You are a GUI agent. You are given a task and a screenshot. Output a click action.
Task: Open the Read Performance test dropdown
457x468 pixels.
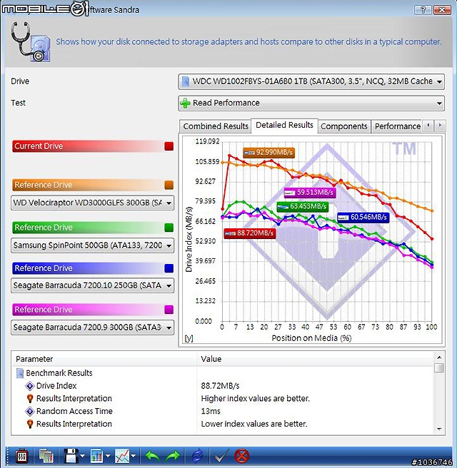pyautogui.click(x=311, y=103)
